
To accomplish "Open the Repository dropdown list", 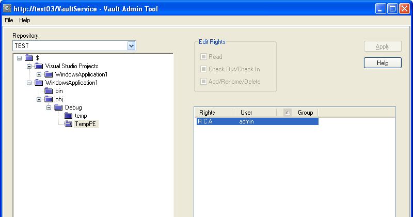I will (x=132, y=46).
